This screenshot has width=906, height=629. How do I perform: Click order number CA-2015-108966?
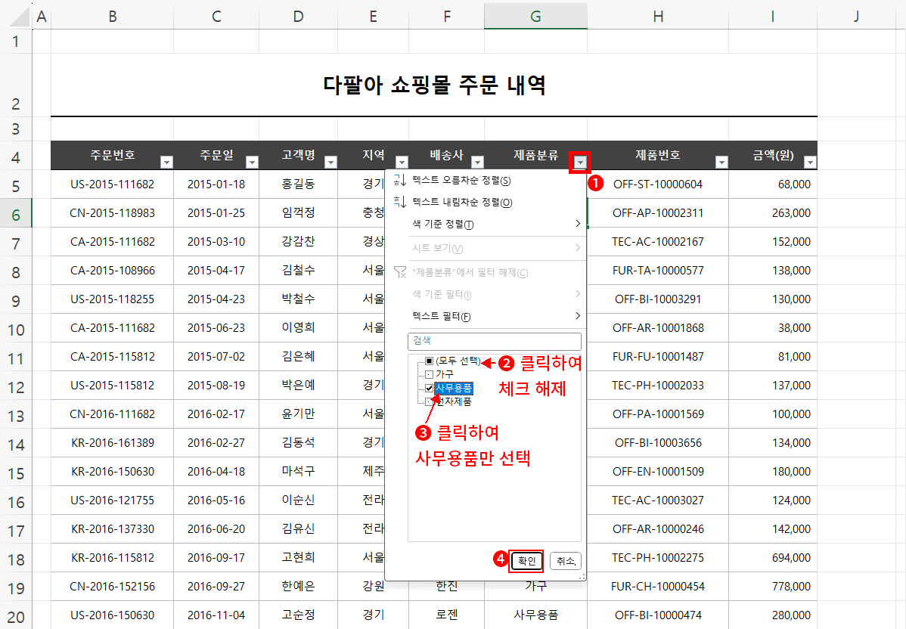pos(112,271)
